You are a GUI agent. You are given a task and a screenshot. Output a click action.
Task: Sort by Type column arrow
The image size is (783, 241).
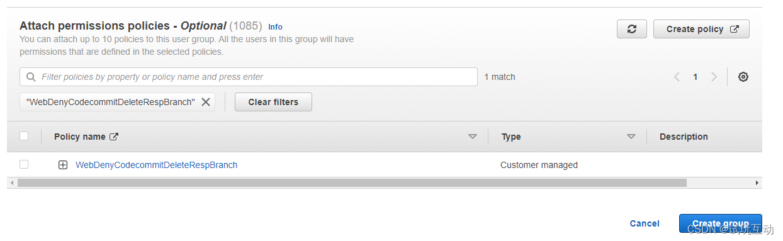pos(631,137)
